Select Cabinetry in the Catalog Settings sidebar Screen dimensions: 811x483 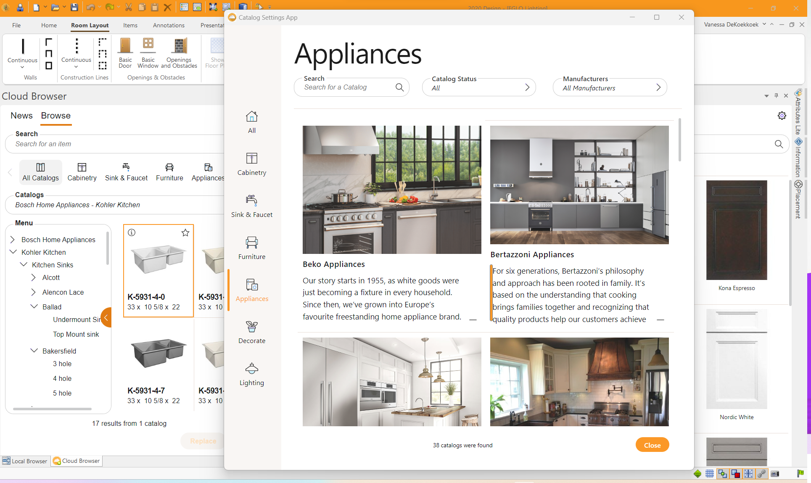(x=252, y=164)
